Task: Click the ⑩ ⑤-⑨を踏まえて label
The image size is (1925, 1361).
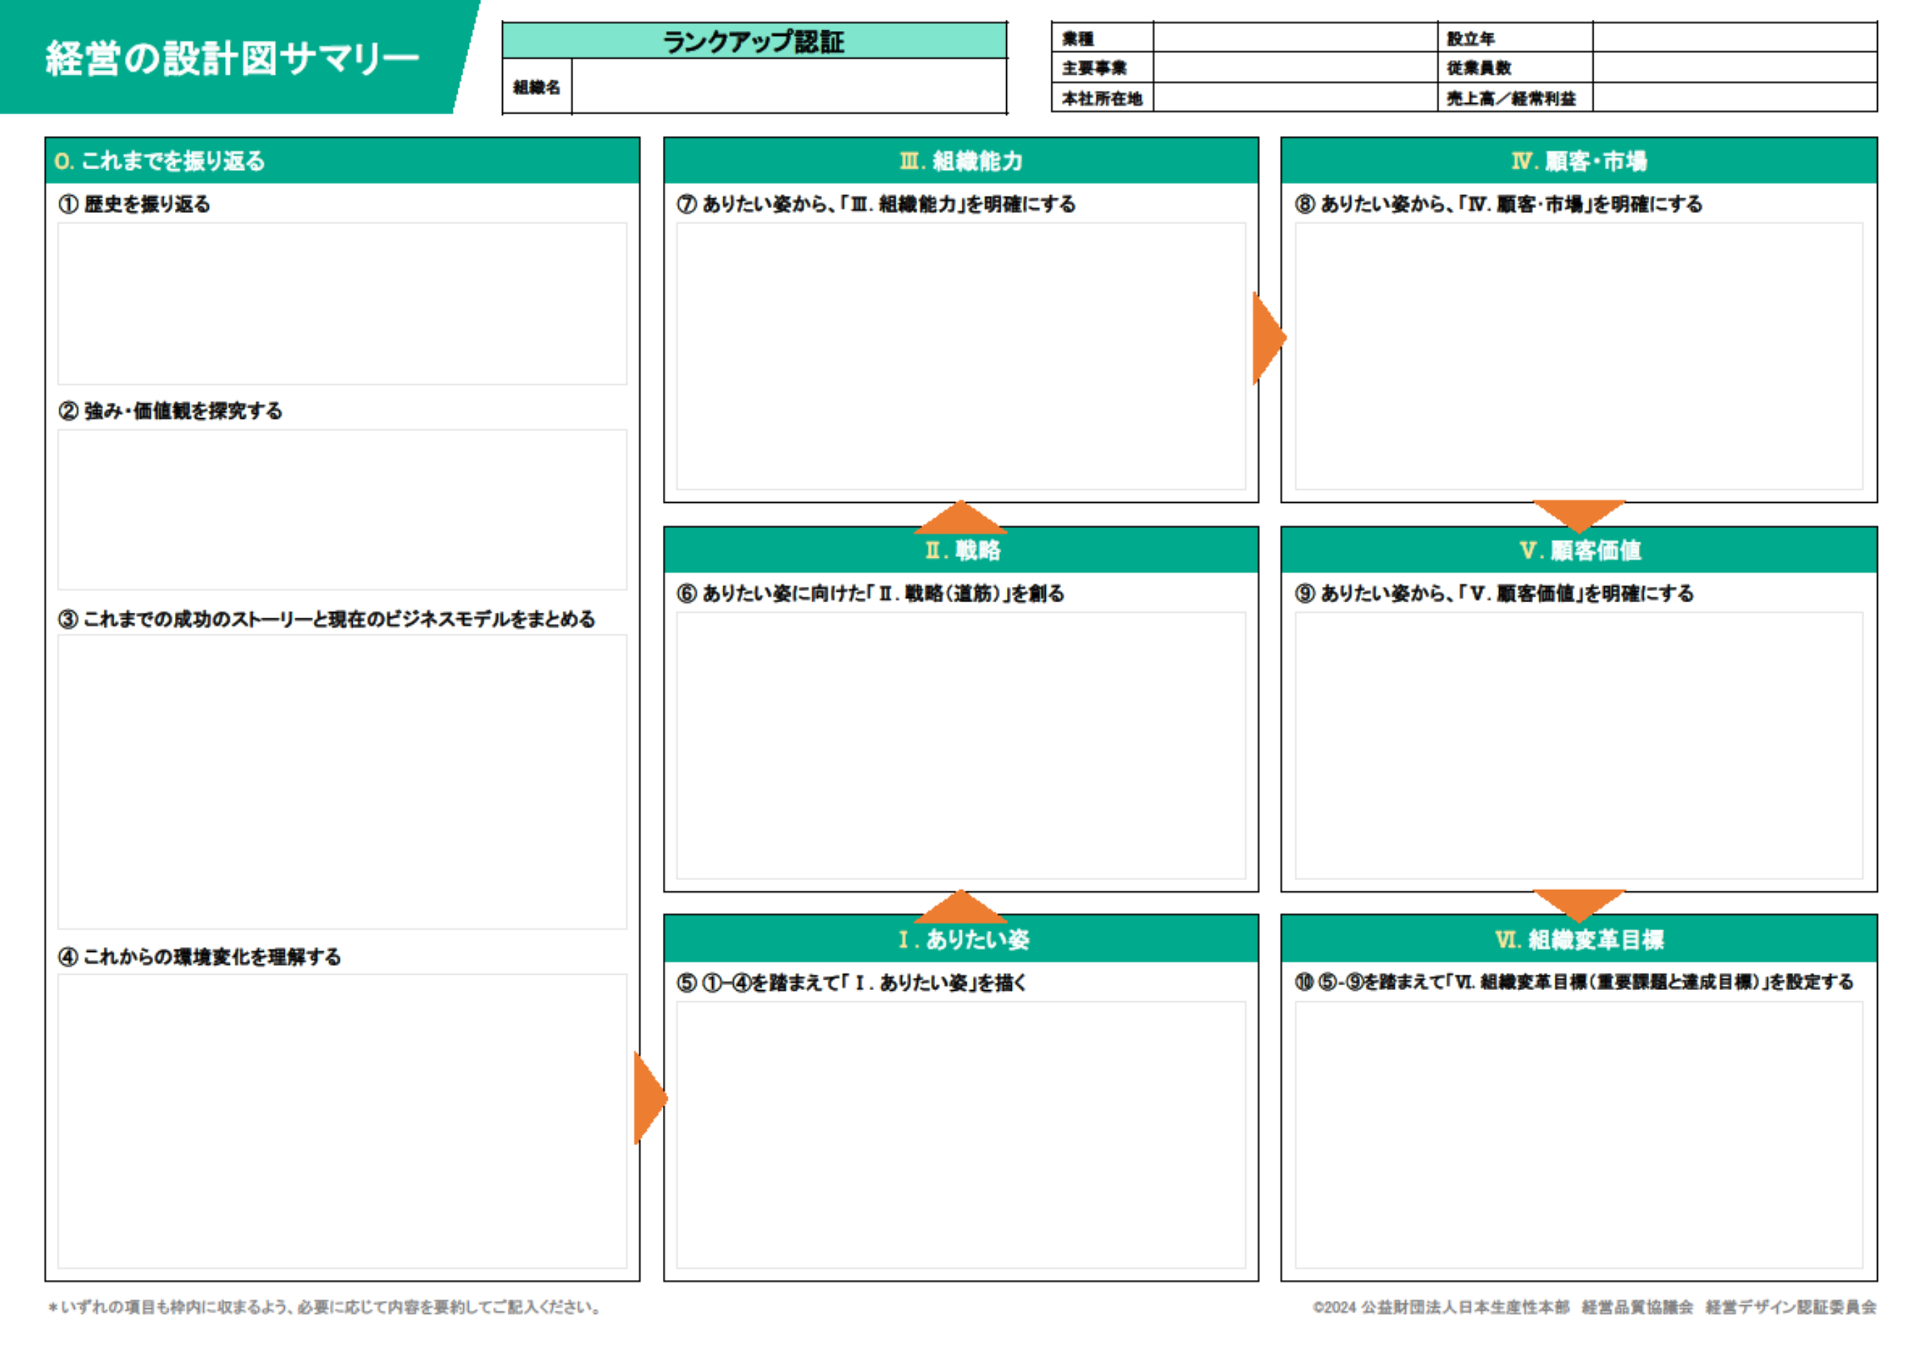Action: point(1574,982)
